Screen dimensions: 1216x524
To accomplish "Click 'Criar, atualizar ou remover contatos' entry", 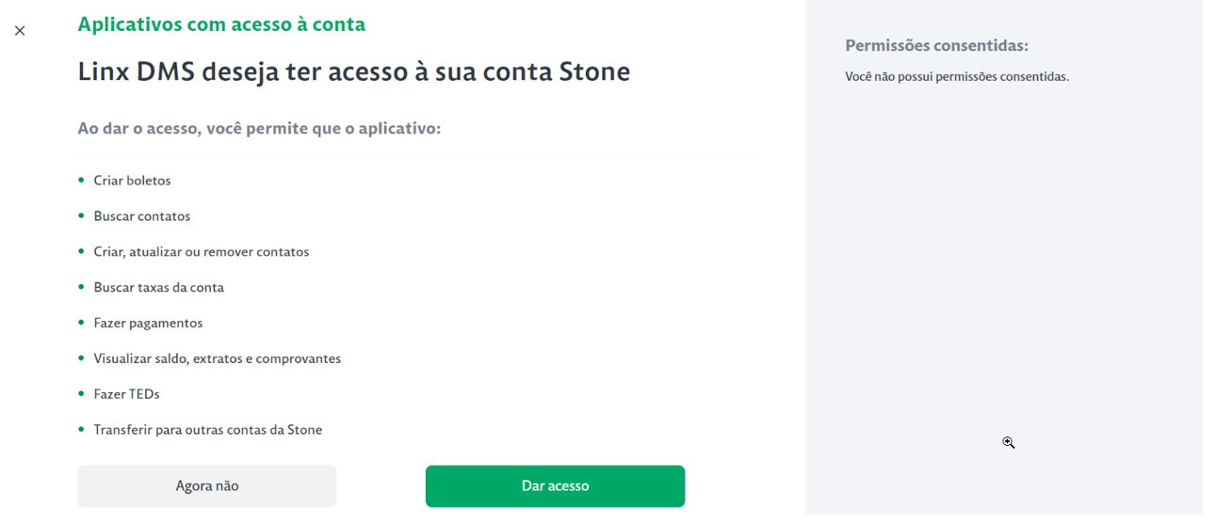I will [x=201, y=252].
